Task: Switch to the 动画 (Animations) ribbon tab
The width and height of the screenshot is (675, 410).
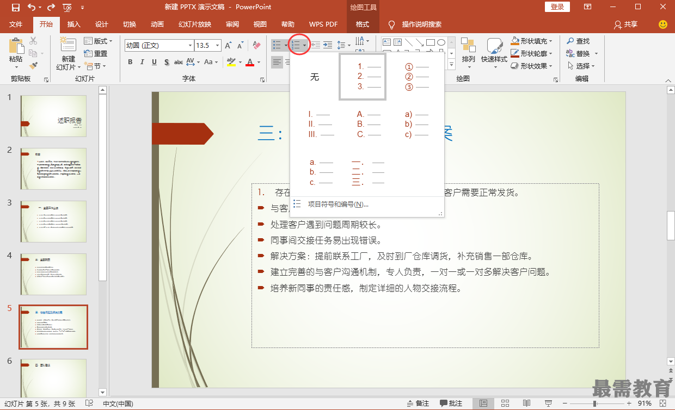Action: 157,24
